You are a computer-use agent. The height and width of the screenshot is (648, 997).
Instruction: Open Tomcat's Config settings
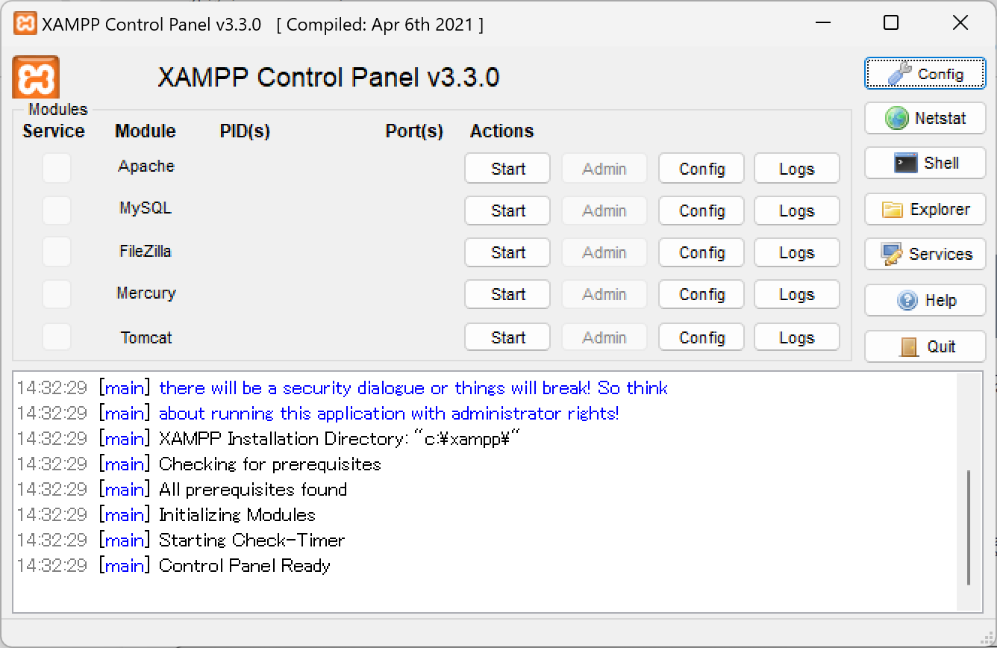700,337
